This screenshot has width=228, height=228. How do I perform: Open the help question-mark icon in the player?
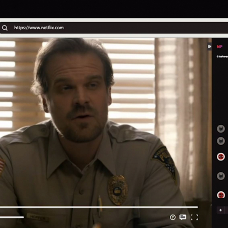pos(173,217)
